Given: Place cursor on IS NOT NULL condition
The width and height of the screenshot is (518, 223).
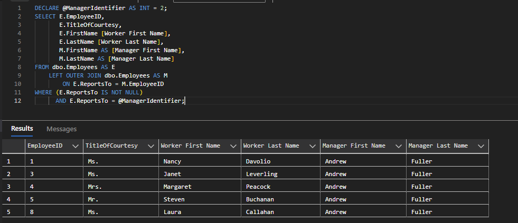Looking at the screenshot, I should tap(120, 92).
